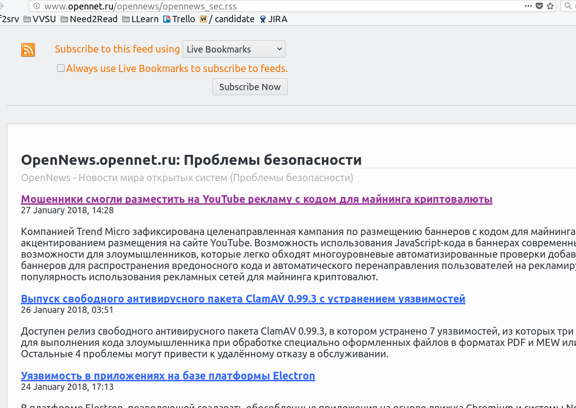Open the VVSU bookmarks folder
This screenshot has width=576, height=408.
pyautogui.click(x=40, y=19)
